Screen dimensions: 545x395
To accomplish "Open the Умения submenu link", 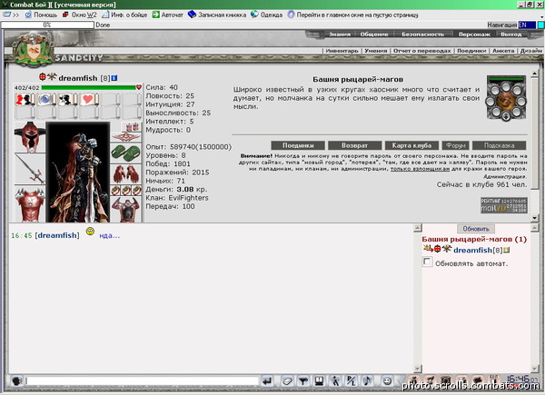I will pos(376,50).
